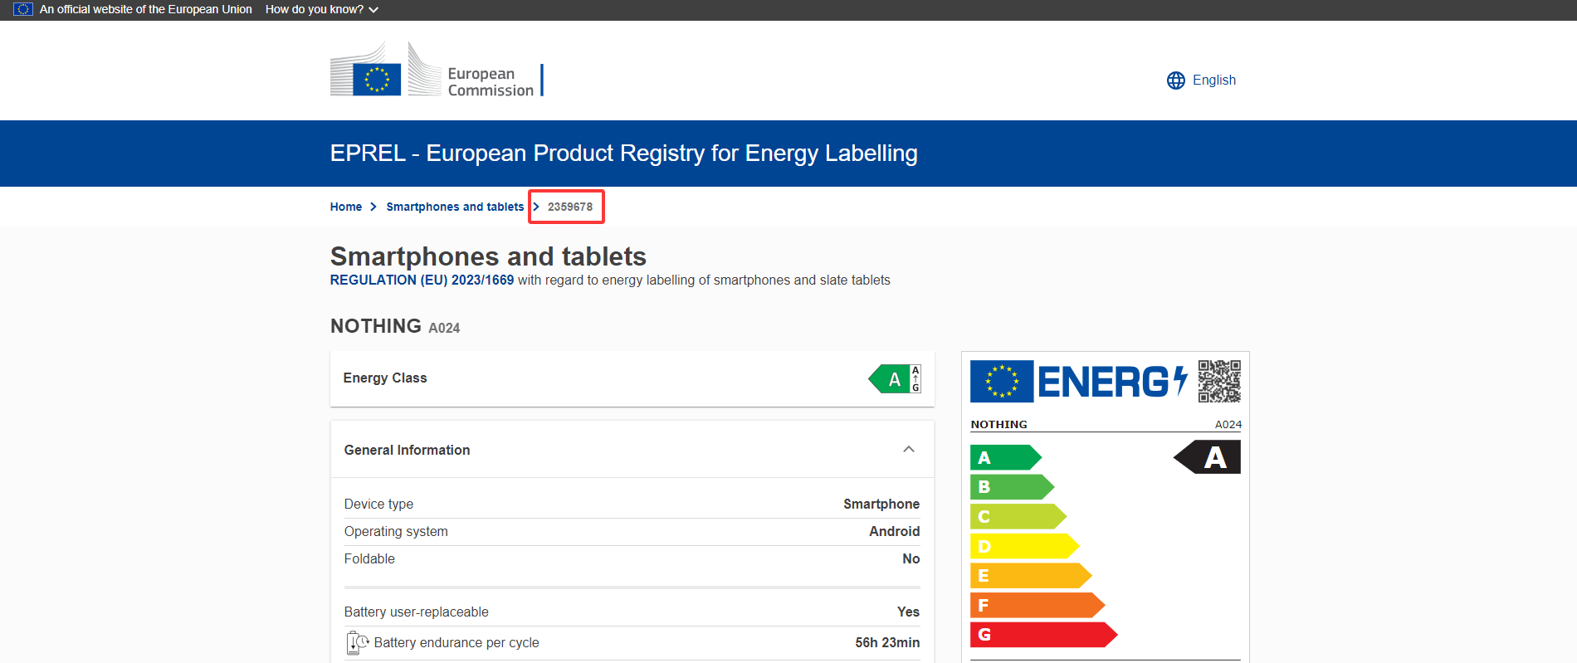Click the QR code on energy label

pos(1219,381)
